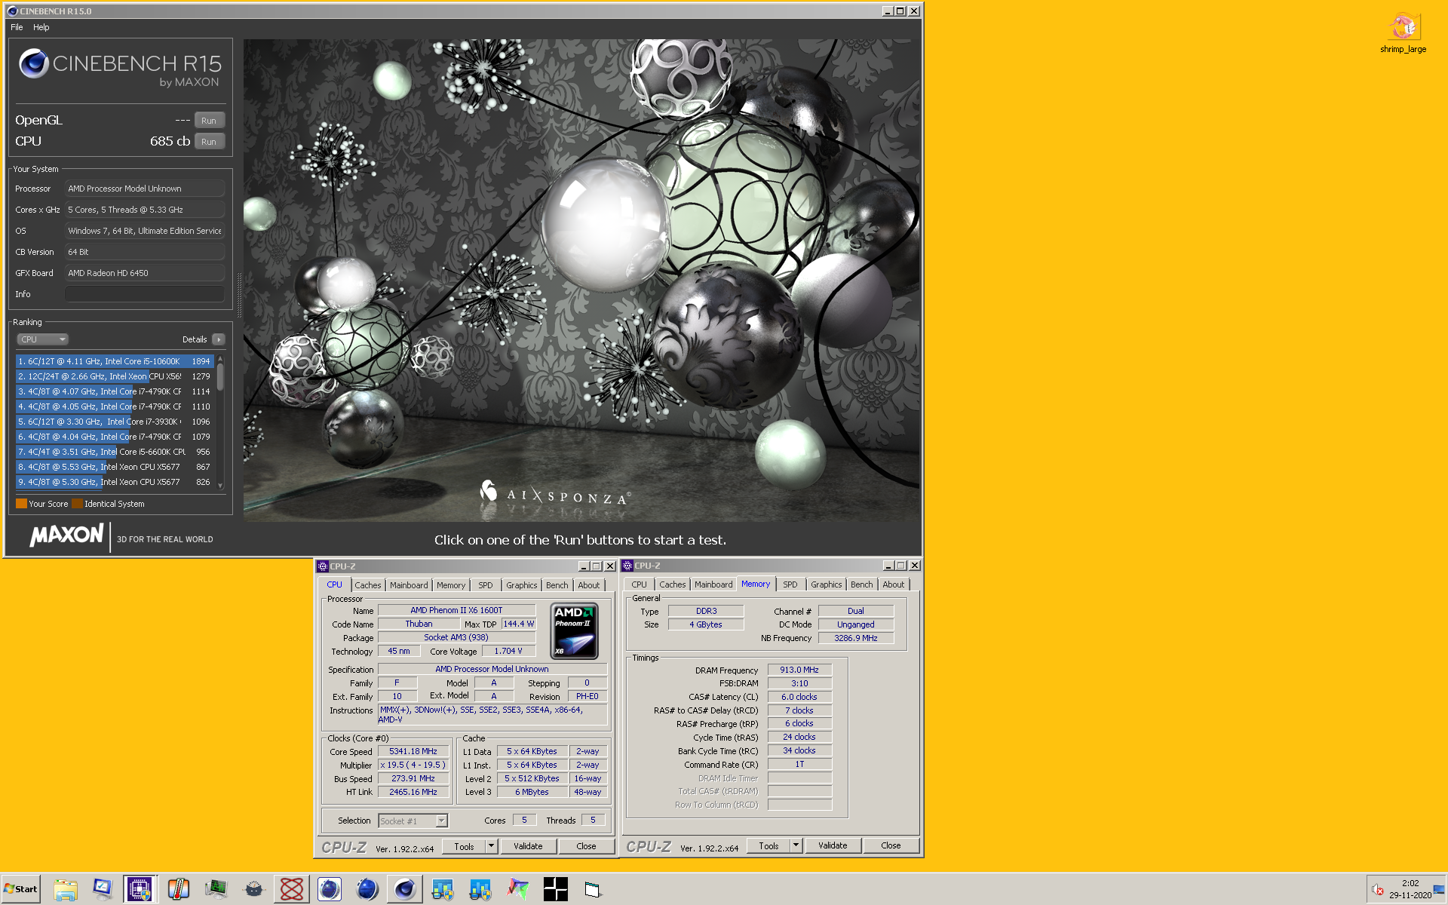The image size is (1448, 905).
Task: Click the black four-square taskbar icon
Action: click(x=556, y=889)
